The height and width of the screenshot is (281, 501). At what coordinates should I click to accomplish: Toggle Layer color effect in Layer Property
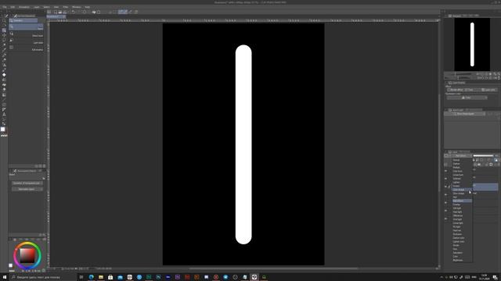(x=488, y=90)
